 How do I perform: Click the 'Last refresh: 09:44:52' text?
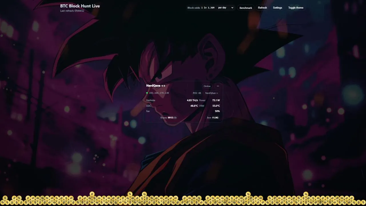click(x=72, y=11)
